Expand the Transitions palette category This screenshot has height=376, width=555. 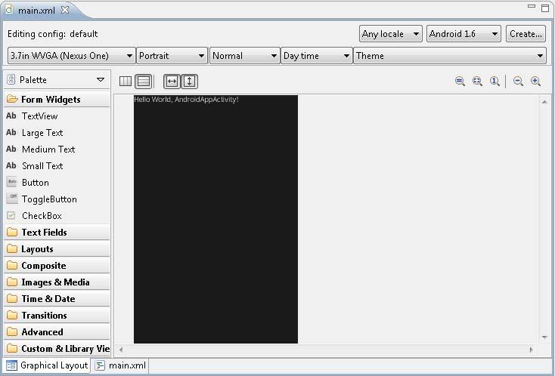click(x=57, y=315)
